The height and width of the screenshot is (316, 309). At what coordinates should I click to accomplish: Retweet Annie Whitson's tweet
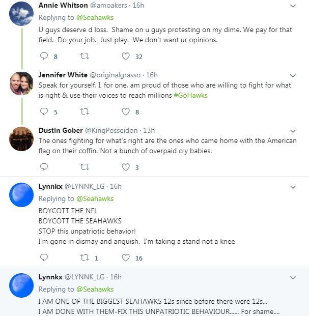[x=85, y=56]
